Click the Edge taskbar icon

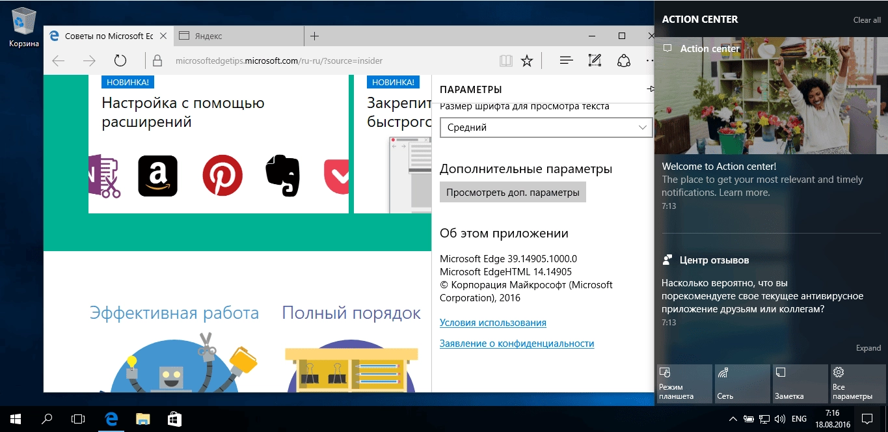point(111,419)
